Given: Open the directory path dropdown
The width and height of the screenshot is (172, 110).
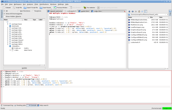Looking at the screenshot, I should 168,15.
